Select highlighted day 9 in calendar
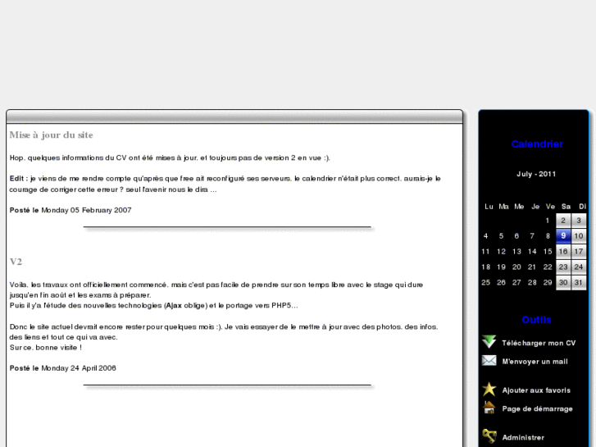The image size is (596, 447). point(563,236)
